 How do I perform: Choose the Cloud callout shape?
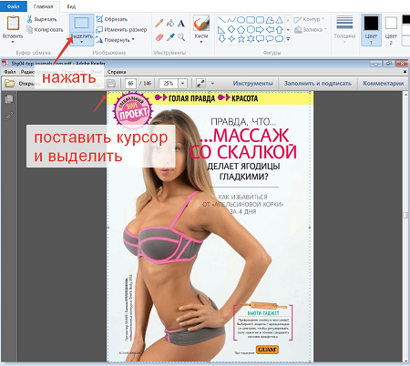280,39
